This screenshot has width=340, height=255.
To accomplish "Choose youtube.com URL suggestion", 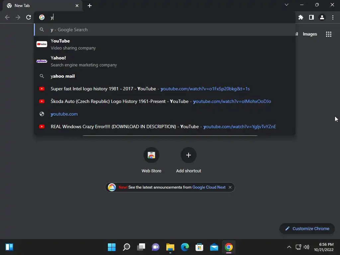I will click(x=165, y=114).
